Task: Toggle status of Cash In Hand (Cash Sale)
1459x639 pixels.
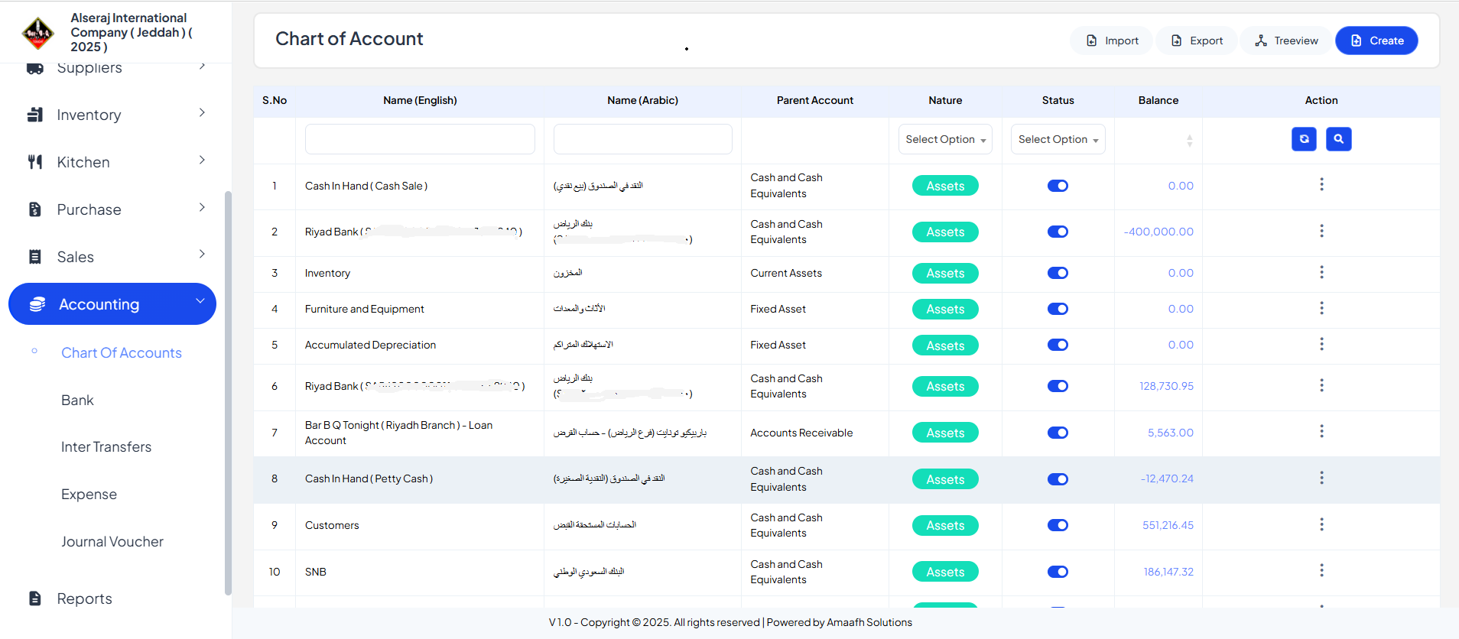Action: click(1058, 186)
